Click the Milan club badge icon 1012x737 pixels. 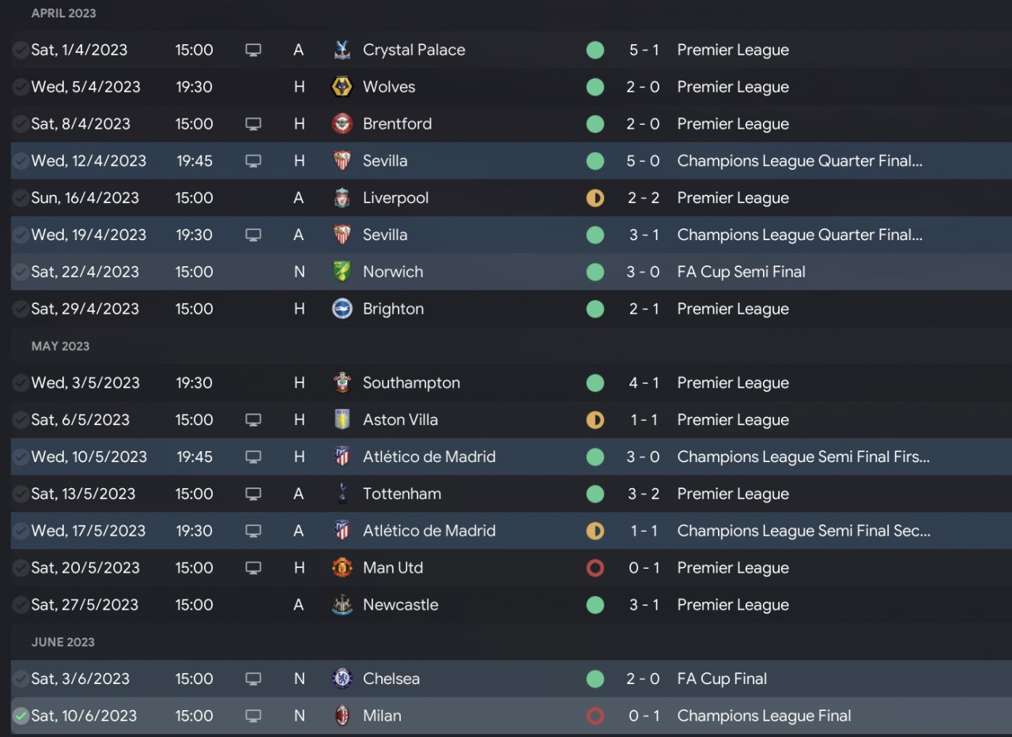[x=342, y=716]
